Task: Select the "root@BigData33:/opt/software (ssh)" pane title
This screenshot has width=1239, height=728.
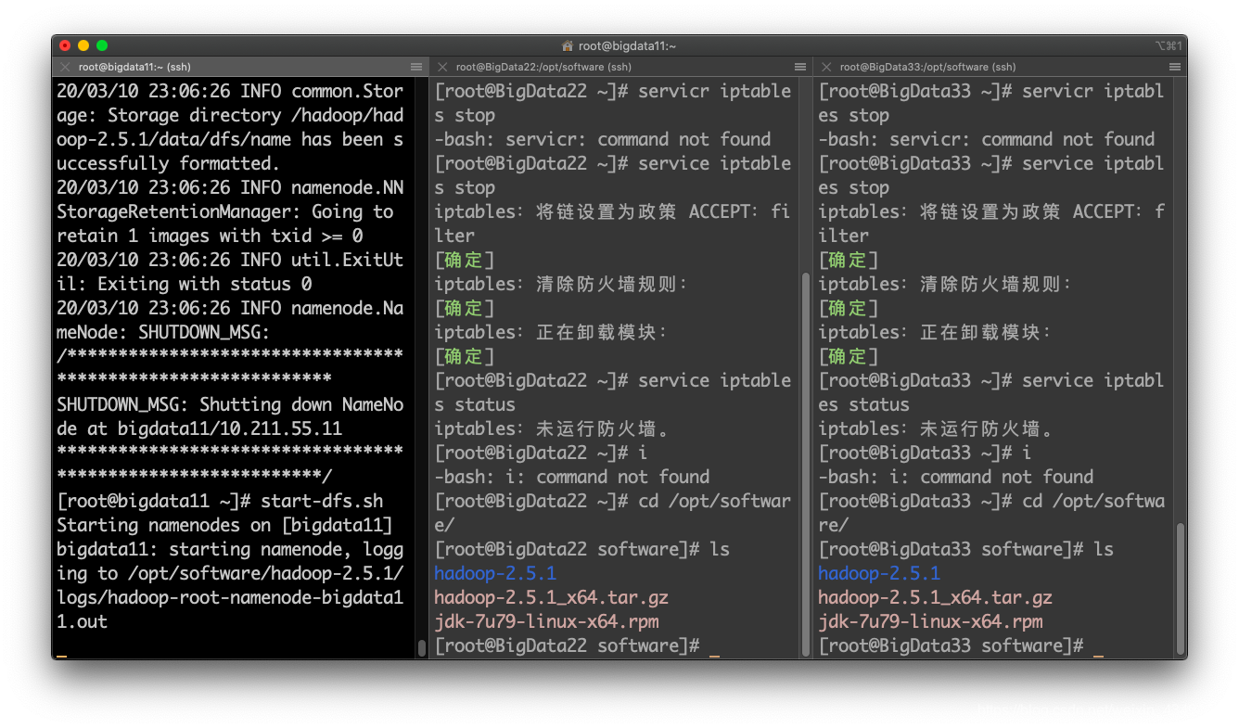Action: click(927, 67)
